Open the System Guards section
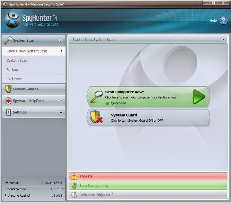Viewport: 232px width, 203px height. click(x=34, y=89)
